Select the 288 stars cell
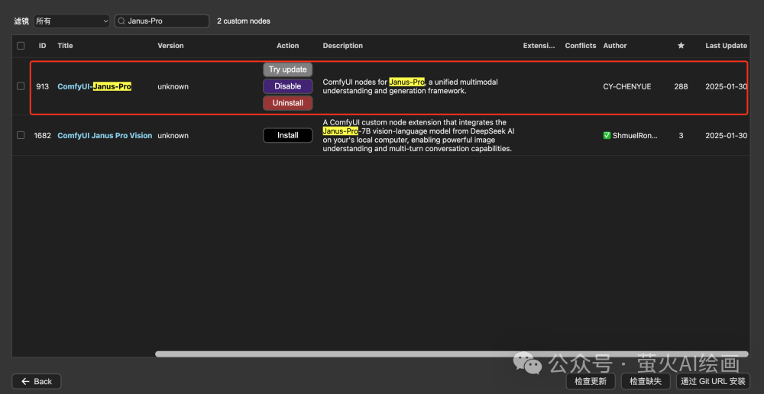This screenshot has height=394, width=764. pyautogui.click(x=681, y=87)
